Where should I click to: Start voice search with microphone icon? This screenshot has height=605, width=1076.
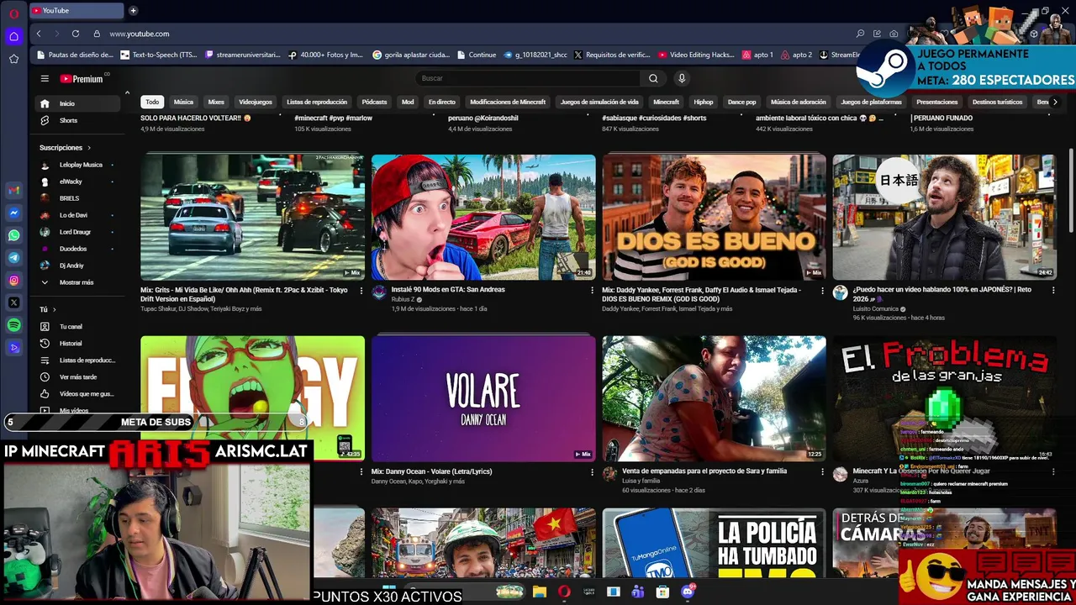pyautogui.click(x=682, y=78)
